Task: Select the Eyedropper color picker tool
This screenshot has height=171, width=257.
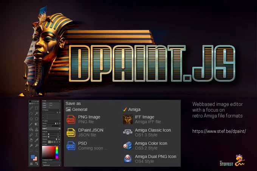Action: 37,140
